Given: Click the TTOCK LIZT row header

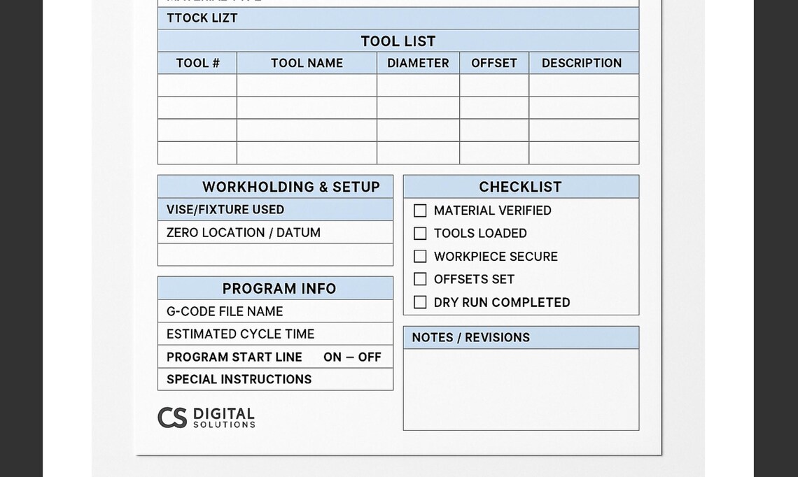Looking at the screenshot, I should tap(201, 18).
